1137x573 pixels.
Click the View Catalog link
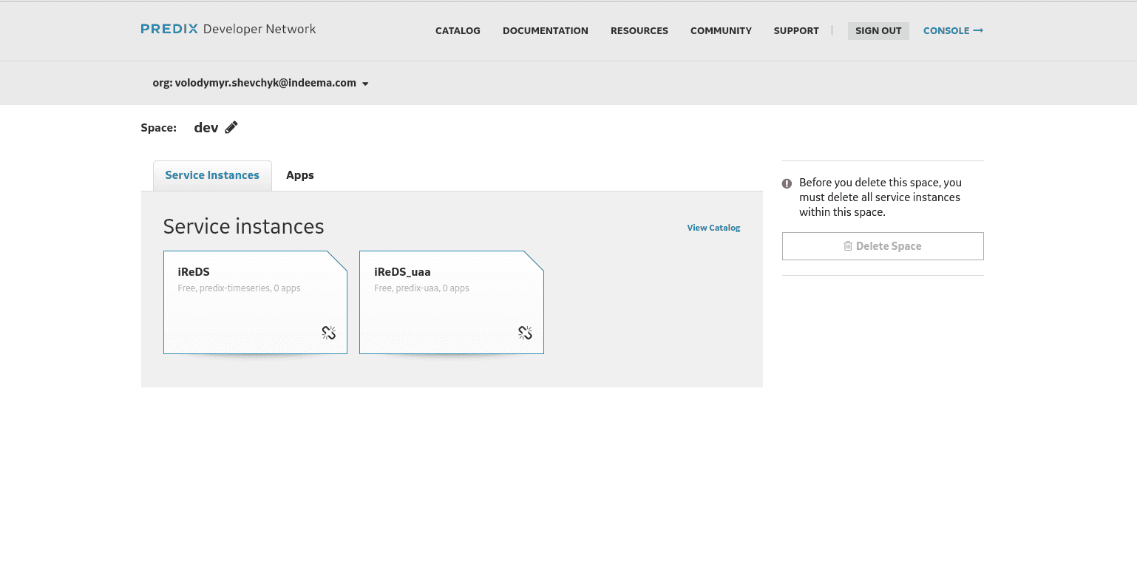(713, 228)
